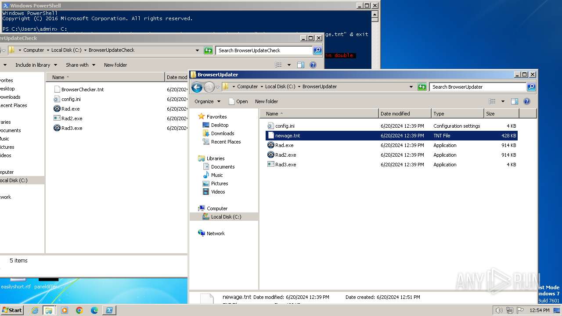The height and width of the screenshot is (316, 562).
Task: Select newage.tnt file row
Action: click(392, 136)
